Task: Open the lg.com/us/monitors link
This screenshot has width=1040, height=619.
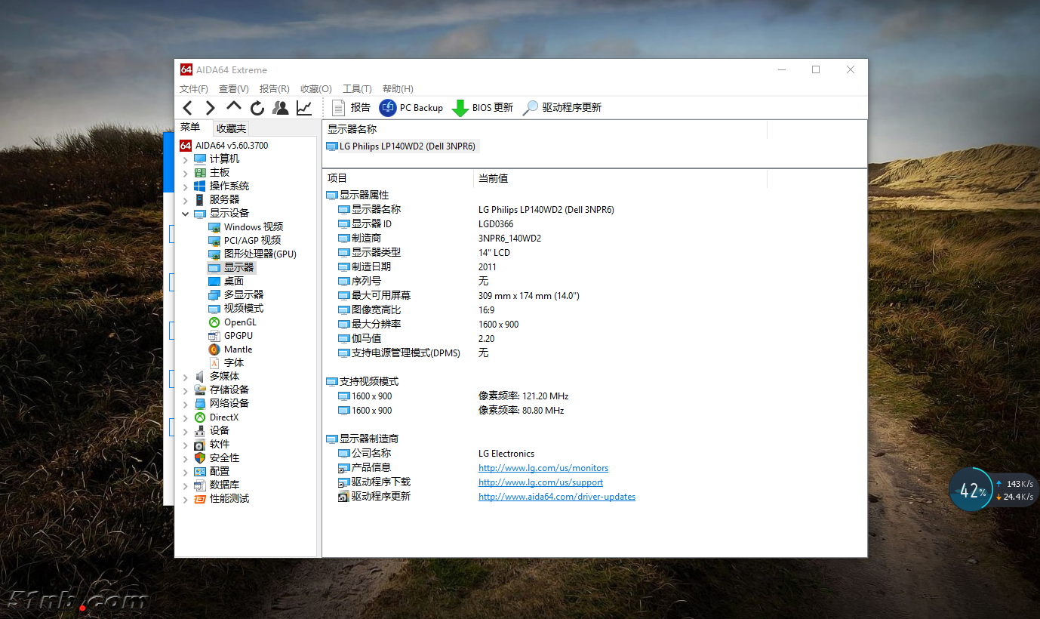Action: pos(543,468)
